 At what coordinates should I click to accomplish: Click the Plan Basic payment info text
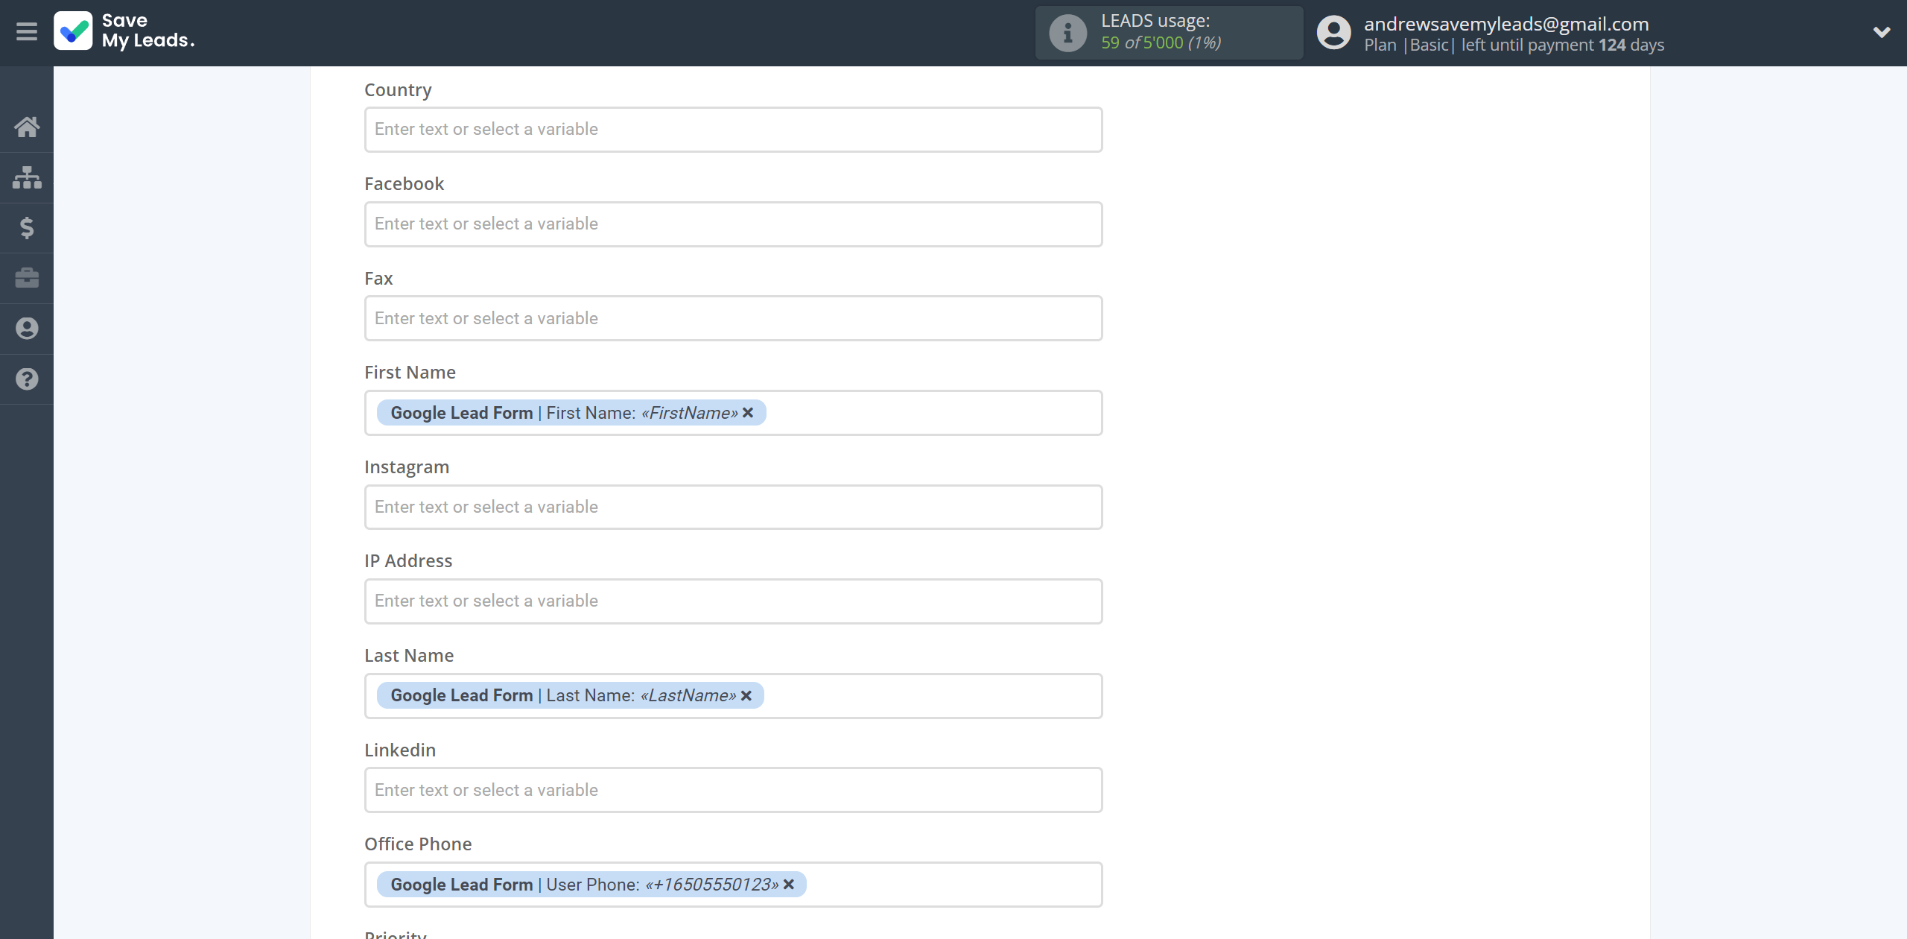click(x=1514, y=45)
